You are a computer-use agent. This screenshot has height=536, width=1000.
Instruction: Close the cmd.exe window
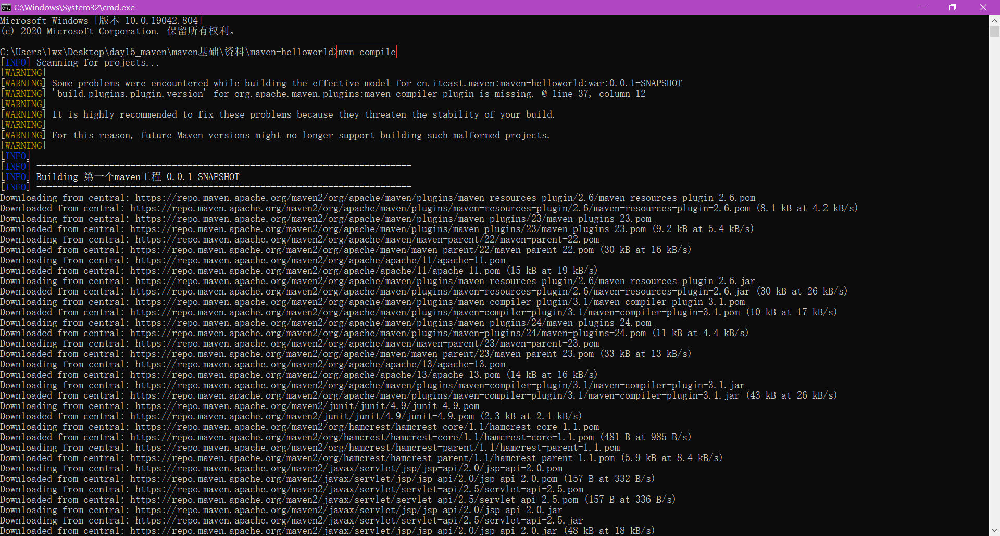(x=983, y=7)
